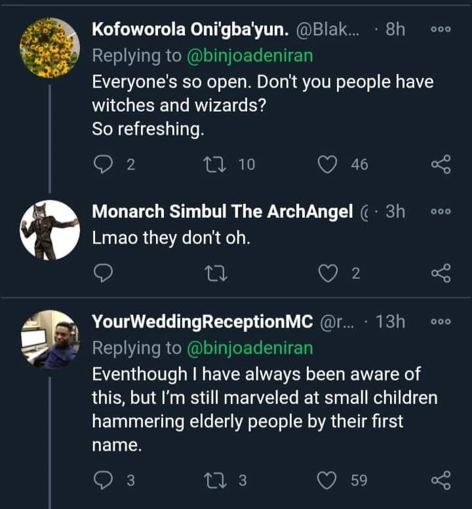The height and width of the screenshot is (509, 472).
Task: Like Monarch Simbul's tweet
Action: 327,274
